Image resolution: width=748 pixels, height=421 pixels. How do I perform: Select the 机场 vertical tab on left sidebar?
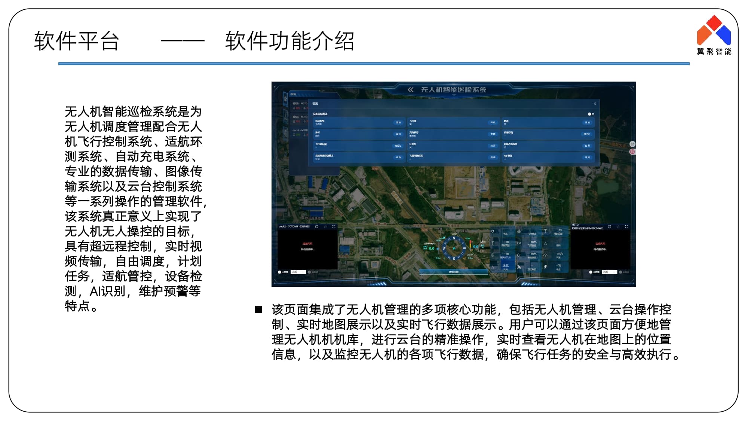[x=286, y=99]
